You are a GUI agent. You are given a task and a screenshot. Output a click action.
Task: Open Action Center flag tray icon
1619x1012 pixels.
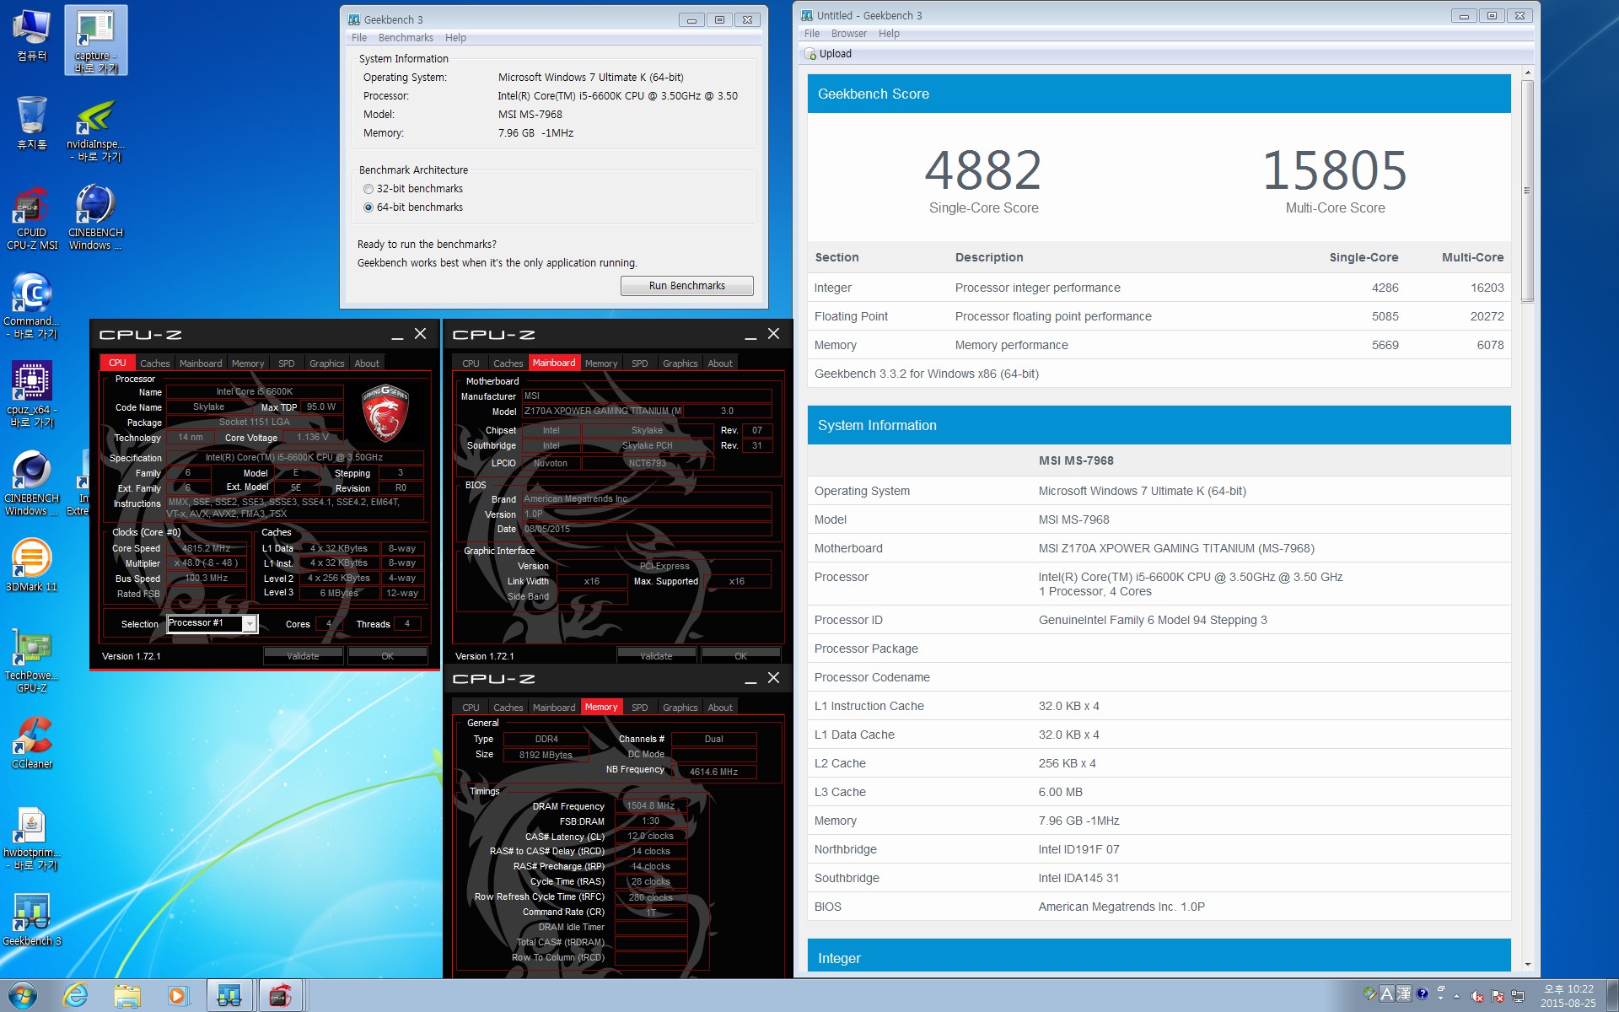click(x=1498, y=996)
